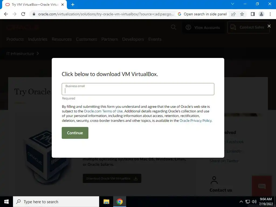Click the Google search in side panel chip

(202, 14)
